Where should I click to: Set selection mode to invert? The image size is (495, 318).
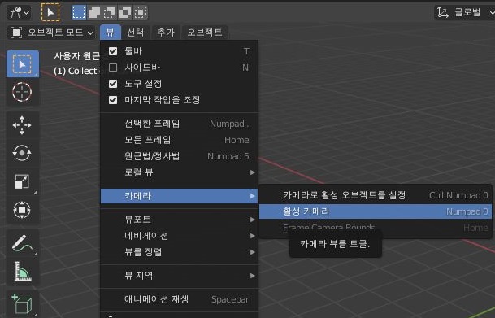pyautogui.click(x=125, y=13)
